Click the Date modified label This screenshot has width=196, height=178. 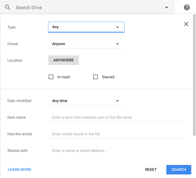tap(19, 101)
